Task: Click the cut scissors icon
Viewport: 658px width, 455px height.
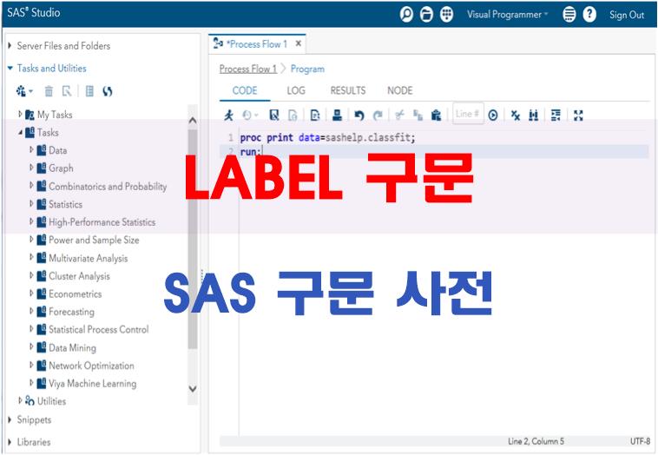Action: tap(399, 115)
